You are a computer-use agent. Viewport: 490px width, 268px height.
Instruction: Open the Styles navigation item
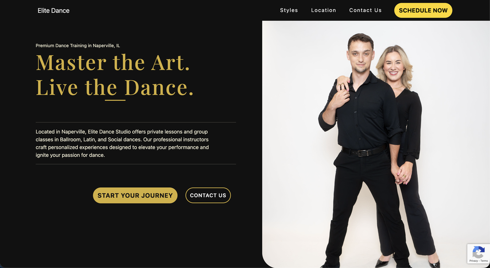(289, 10)
